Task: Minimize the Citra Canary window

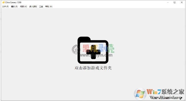Action: 168,2
